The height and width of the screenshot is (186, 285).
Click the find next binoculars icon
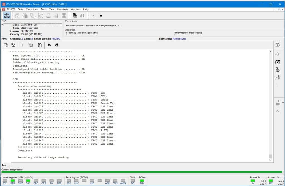pos(57,45)
